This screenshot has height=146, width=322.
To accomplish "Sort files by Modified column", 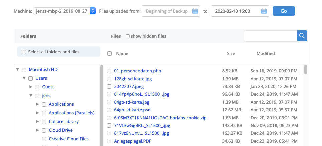I will (x=265, y=53).
